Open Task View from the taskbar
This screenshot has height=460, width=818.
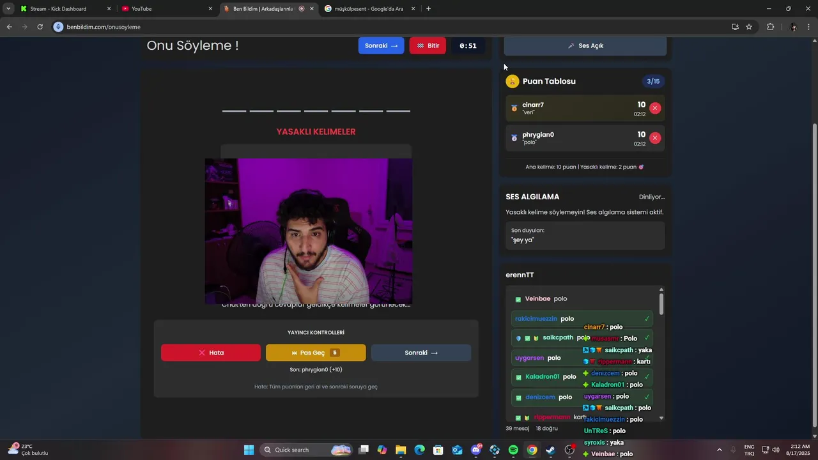click(x=364, y=450)
